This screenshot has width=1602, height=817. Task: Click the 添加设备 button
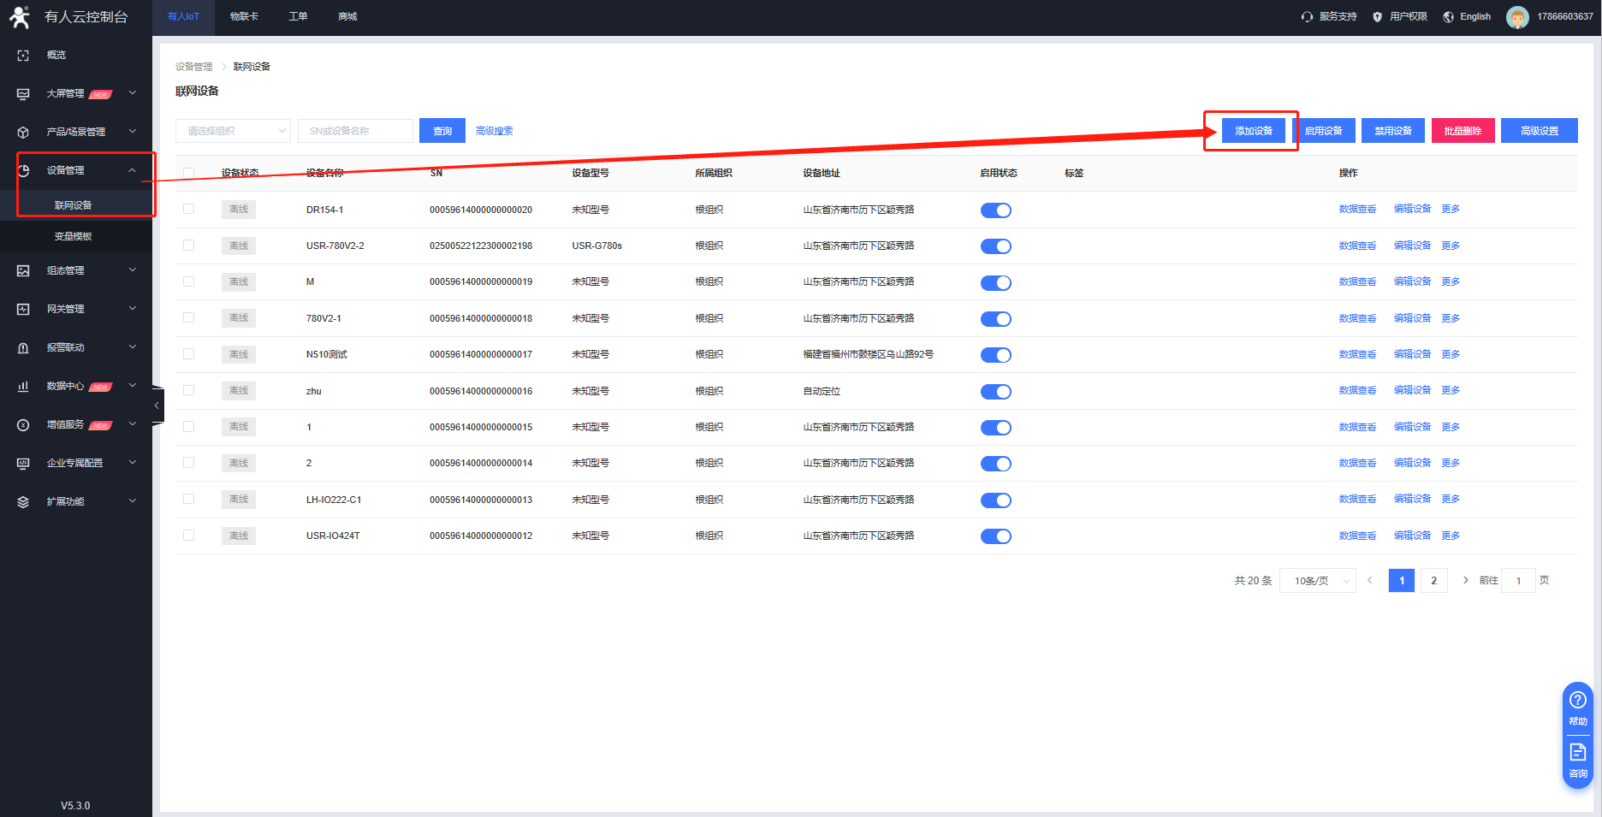(1253, 131)
